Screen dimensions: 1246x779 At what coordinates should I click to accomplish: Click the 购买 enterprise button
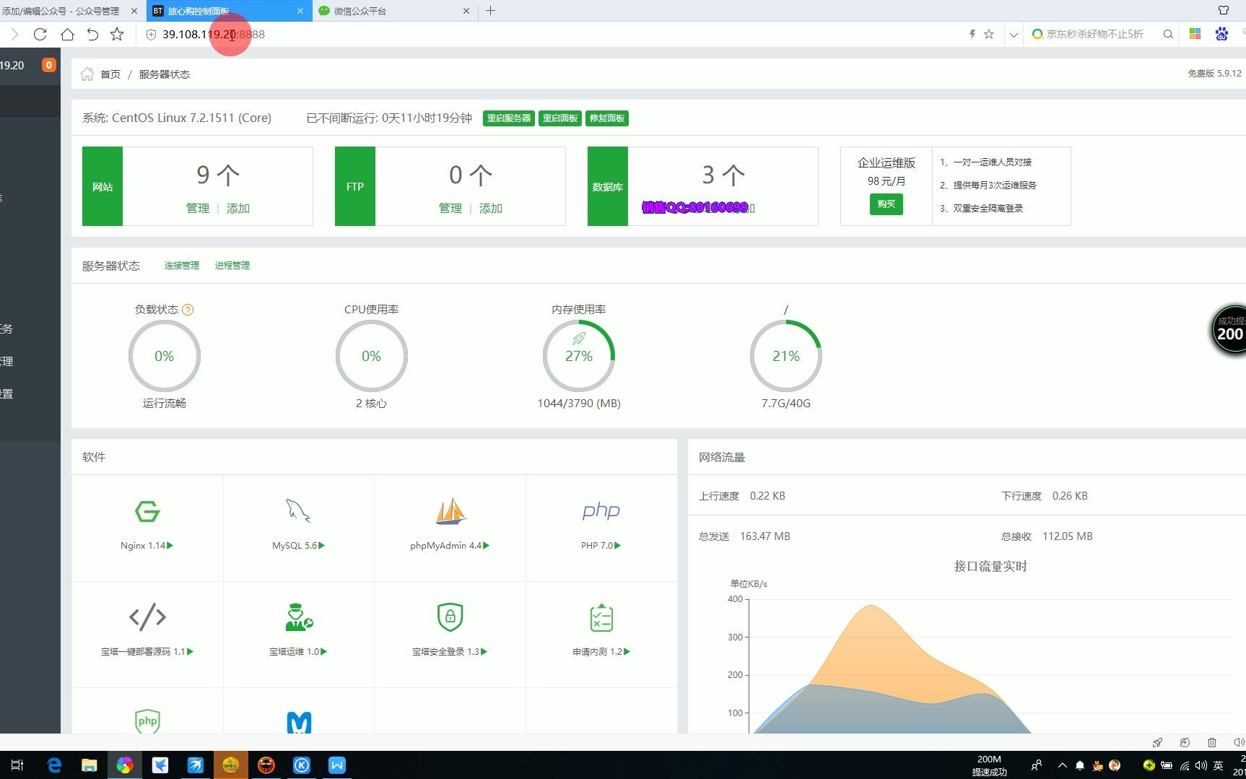pyautogui.click(x=886, y=204)
